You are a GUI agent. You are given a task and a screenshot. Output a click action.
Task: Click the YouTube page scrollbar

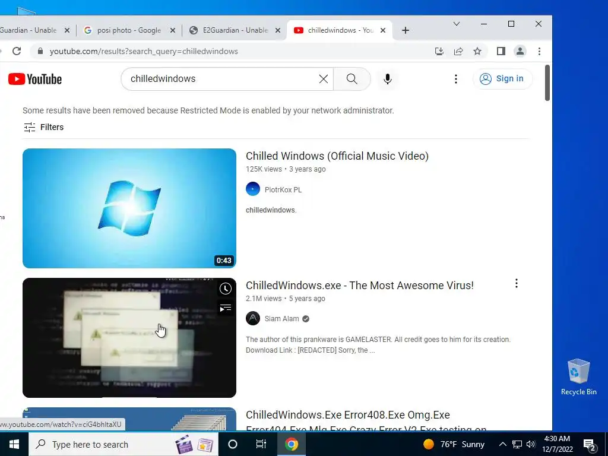pos(547,83)
